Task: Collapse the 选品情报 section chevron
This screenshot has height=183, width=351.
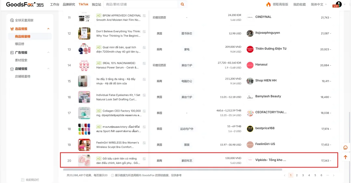Action: click(48, 29)
